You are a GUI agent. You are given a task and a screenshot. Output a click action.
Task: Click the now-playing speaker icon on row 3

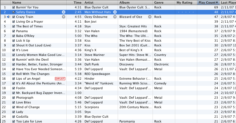(8, 17)
